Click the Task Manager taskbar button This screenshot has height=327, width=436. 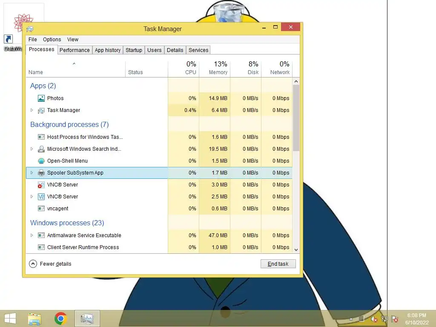pyautogui.click(x=87, y=318)
